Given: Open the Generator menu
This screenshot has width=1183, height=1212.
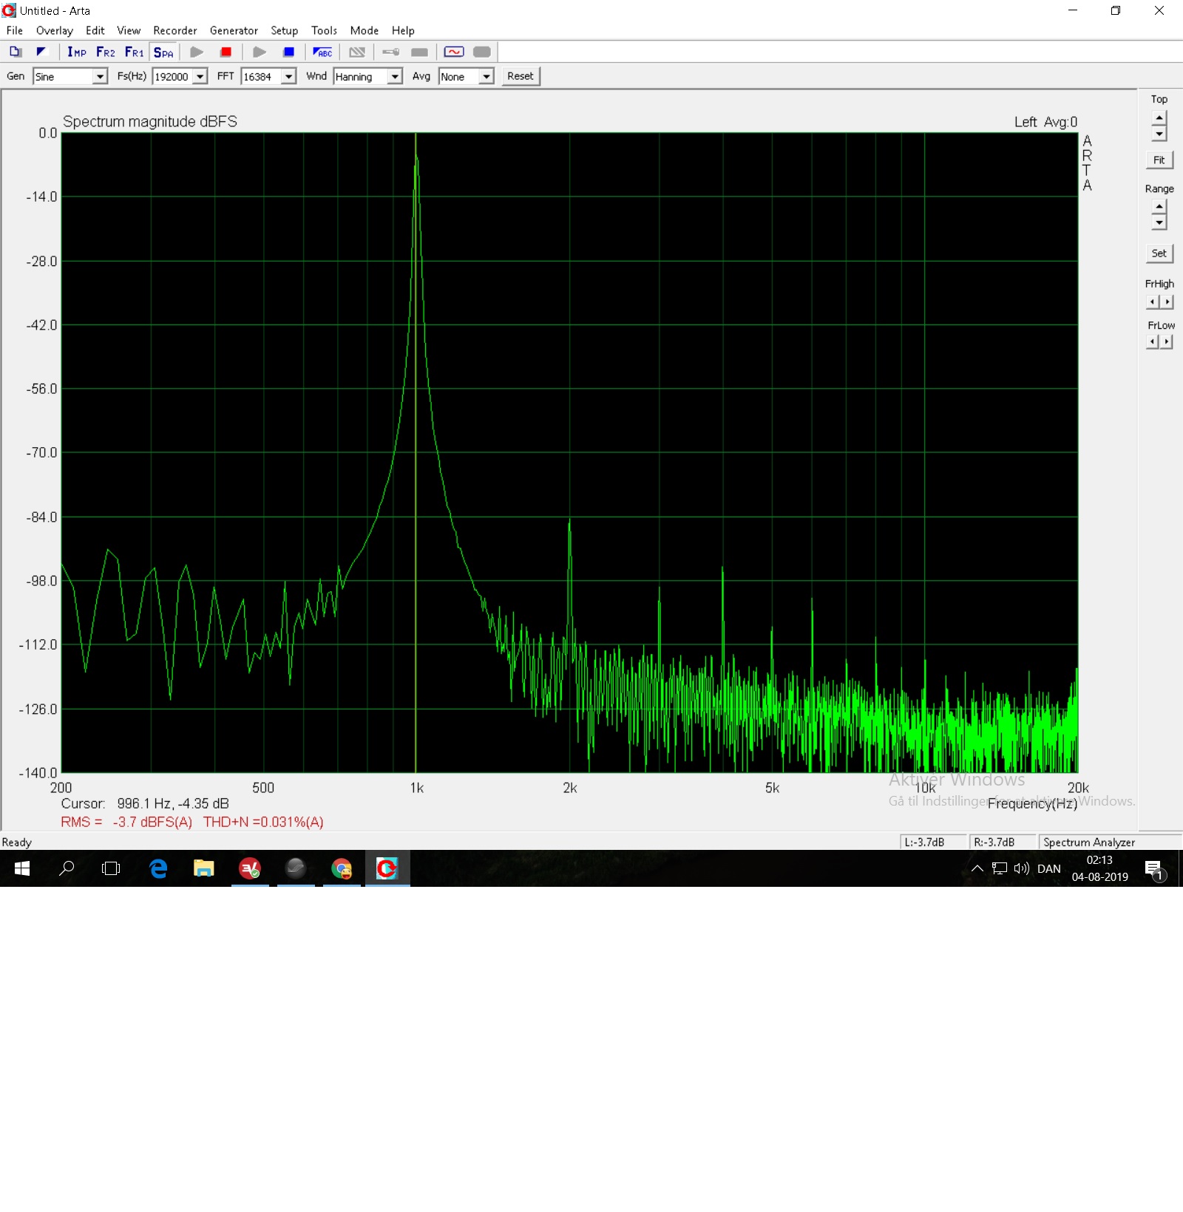Looking at the screenshot, I should tap(234, 30).
